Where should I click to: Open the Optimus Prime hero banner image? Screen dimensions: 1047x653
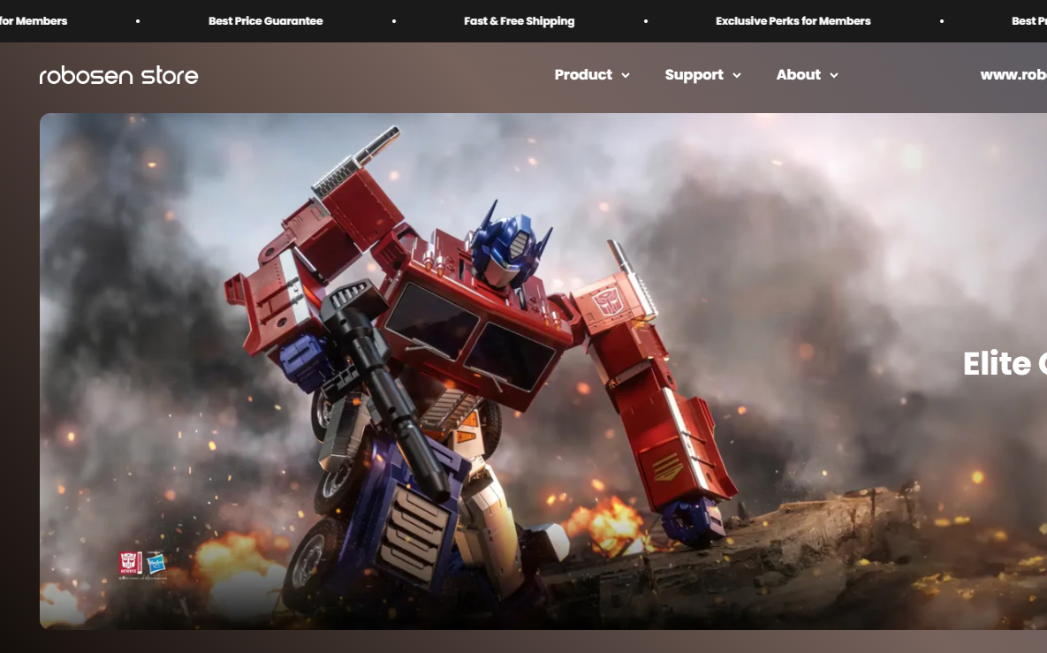point(542,371)
